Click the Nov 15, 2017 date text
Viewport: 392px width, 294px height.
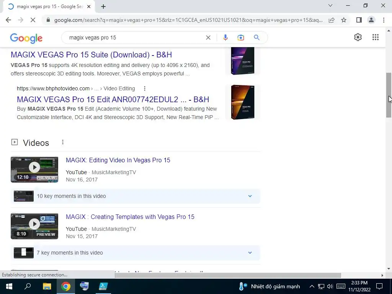(x=82, y=236)
